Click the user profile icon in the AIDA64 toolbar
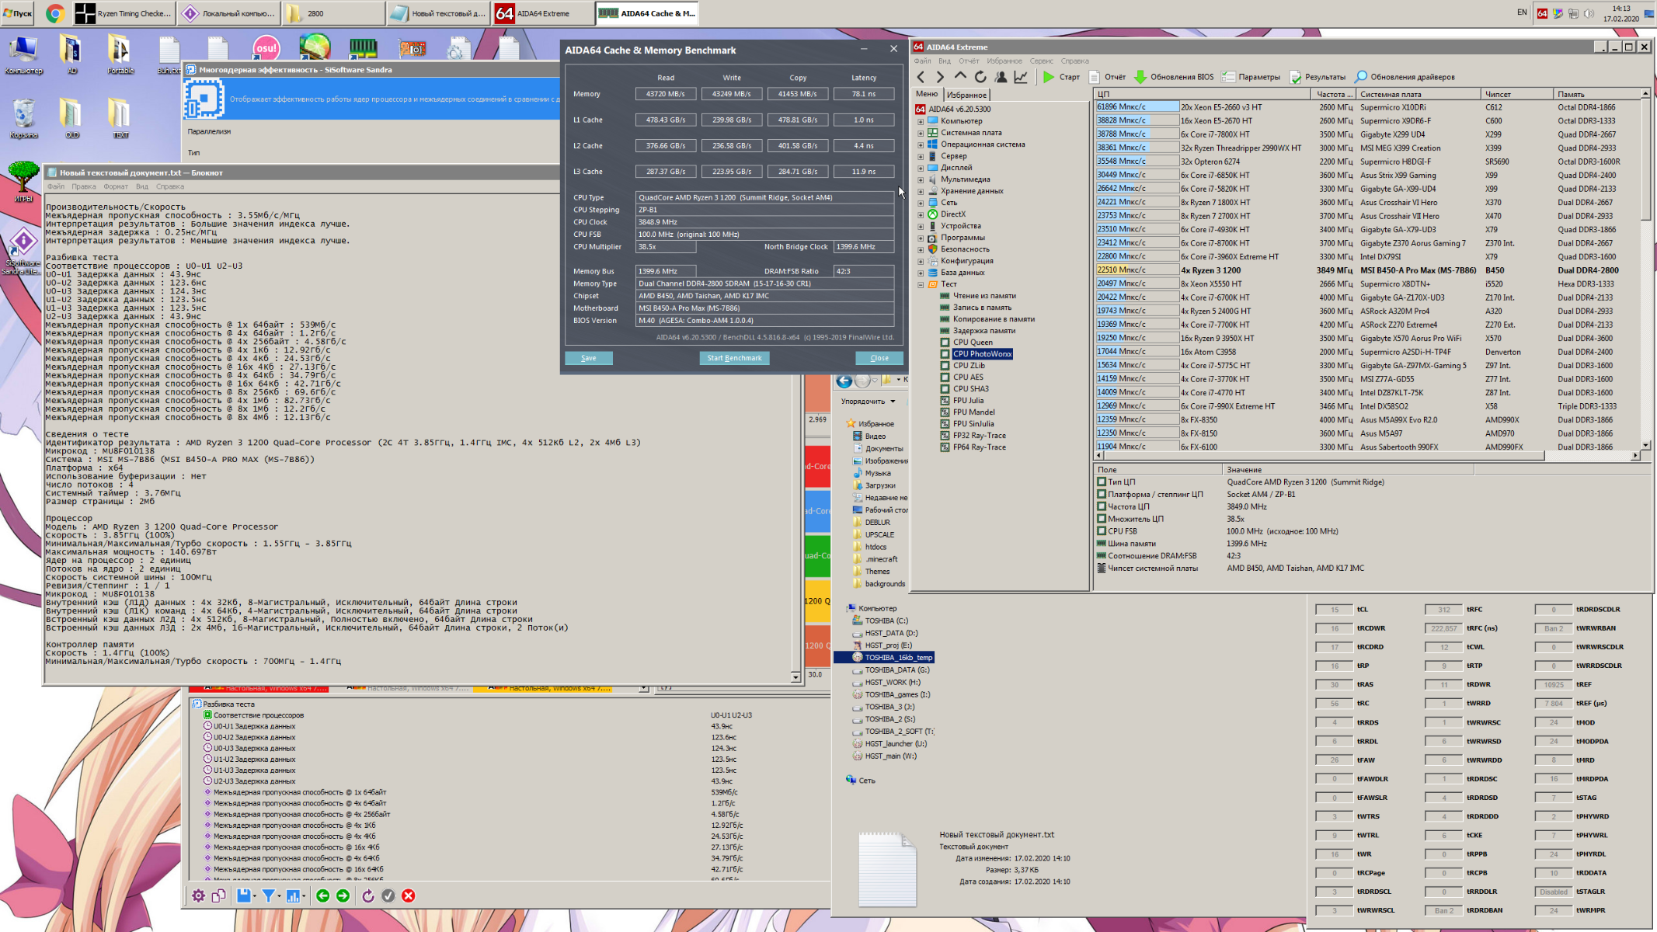Image resolution: width=1657 pixels, height=932 pixels. [x=1001, y=77]
